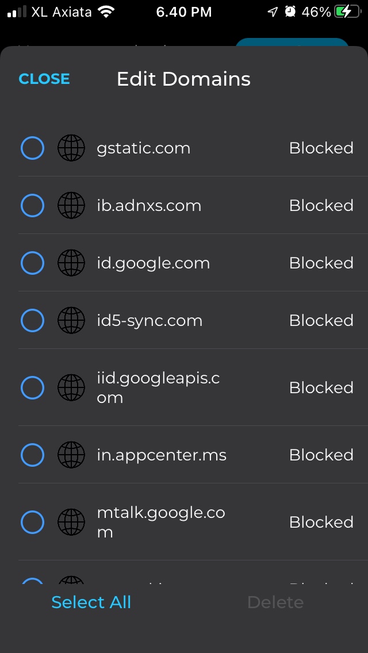
Task: Tap Blocked status for id5-sync.com
Action: click(x=321, y=321)
